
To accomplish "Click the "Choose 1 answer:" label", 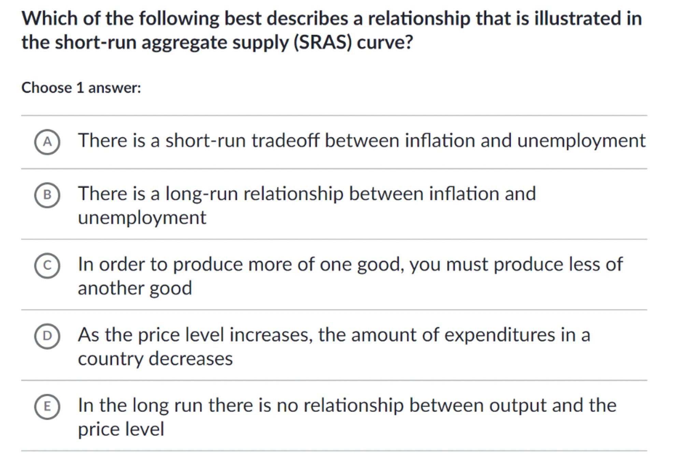I will click(81, 88).
